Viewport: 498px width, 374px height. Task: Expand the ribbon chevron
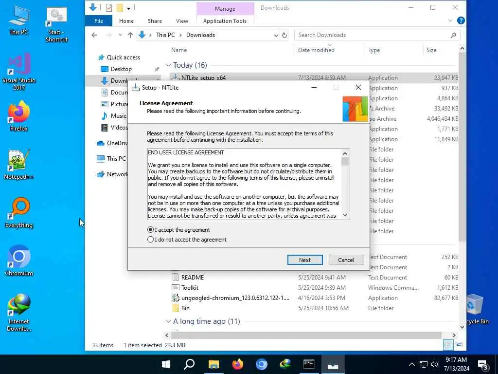[x=450, y=20]
